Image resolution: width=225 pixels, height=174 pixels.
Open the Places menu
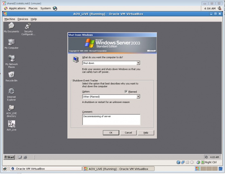point(33,8)
